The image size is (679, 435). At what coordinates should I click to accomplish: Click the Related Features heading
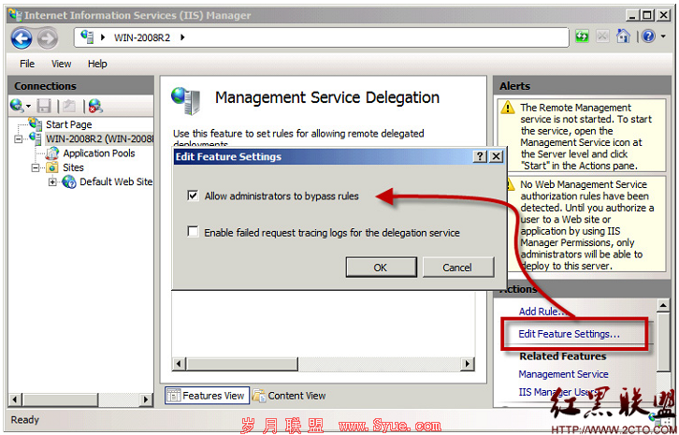pyautogui.click(x=562, y=356)
